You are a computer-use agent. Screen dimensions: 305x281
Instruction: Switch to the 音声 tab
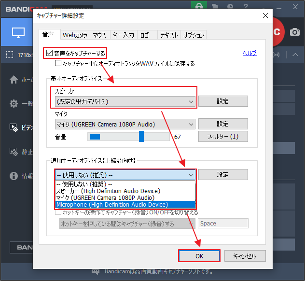point(49,34)
